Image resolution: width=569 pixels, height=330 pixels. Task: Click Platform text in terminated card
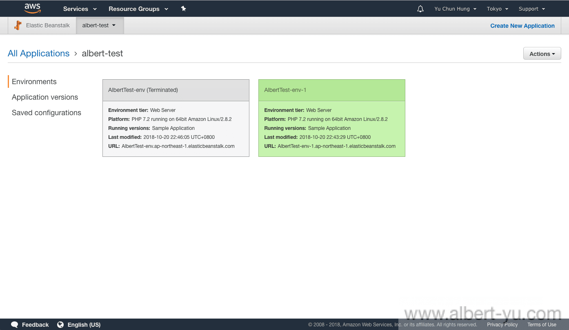pyautogui.click(x=170, y=119)
